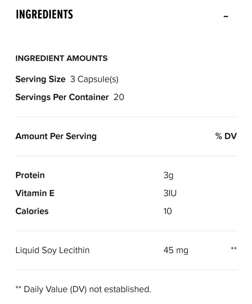Click the 45 mg lecithin amount
Viewport: 252px width, 304px height.
[x=176, y=250]
